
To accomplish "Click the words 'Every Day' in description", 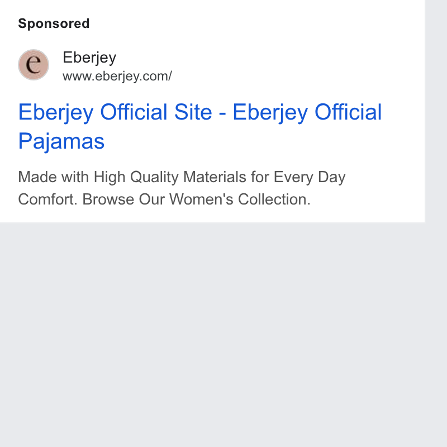I will click(310, 177).
